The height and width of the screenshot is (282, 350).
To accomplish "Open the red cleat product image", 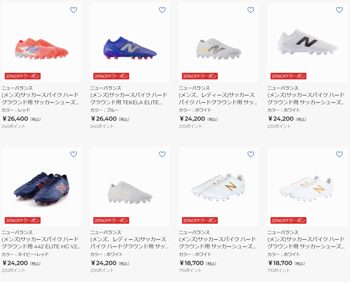I will click(x=41, y=48).
